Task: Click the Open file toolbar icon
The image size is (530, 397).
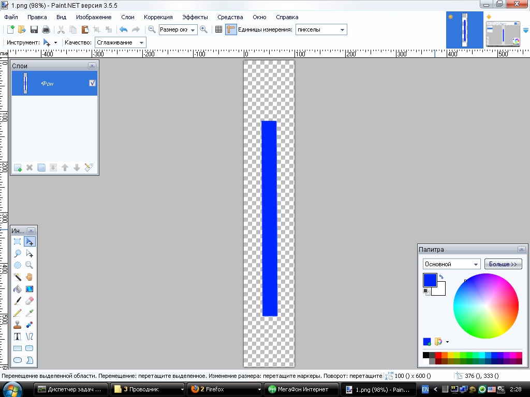Action: tap(22, 29)
